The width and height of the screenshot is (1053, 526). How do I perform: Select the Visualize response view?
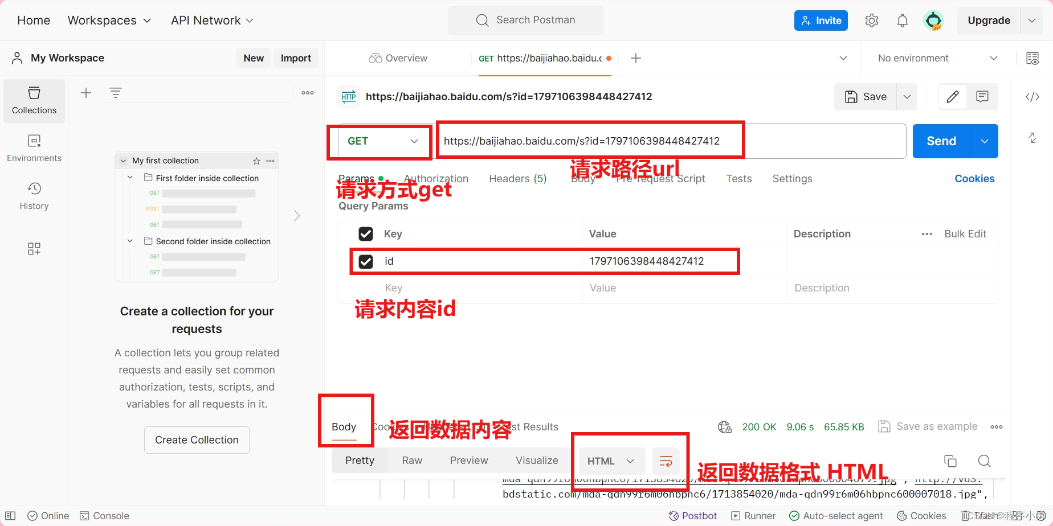537,461
